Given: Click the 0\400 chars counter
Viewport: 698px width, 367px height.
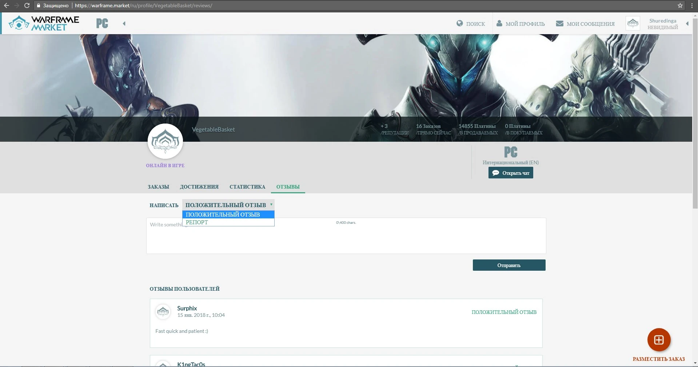Looking at the screenshot, I should pos(346,222).
